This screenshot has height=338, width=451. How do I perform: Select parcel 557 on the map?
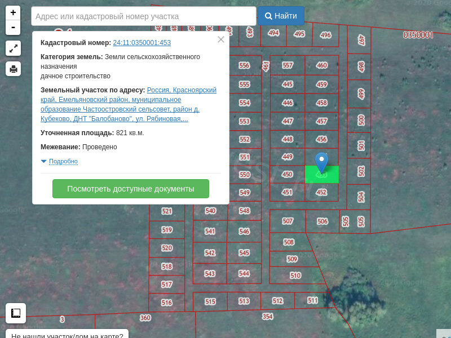(288, 65)
